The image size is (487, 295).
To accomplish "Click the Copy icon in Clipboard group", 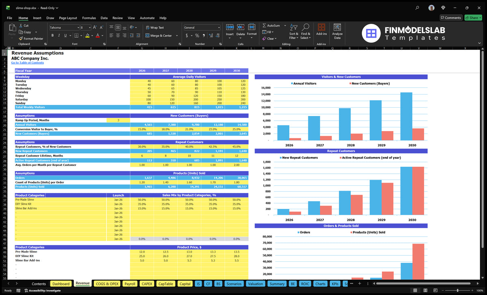I will [21, 32].
